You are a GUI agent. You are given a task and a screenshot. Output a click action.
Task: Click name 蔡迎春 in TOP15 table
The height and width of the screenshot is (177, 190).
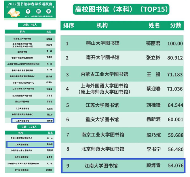153,88
